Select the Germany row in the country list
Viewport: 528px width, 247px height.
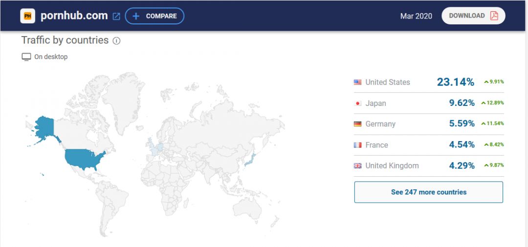point(428,124)
